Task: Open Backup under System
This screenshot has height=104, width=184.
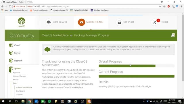Action: coord(16,80)
